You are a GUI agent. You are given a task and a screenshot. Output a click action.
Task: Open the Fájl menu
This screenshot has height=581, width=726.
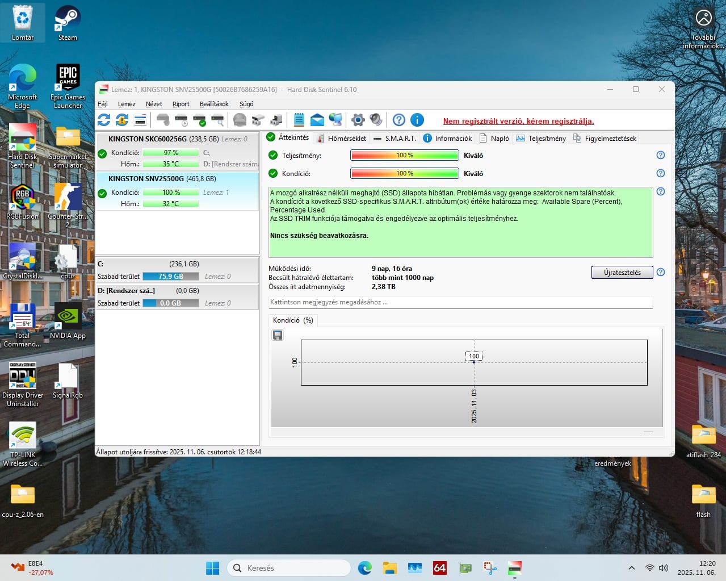pyautogui.click(x=103, y=104)
